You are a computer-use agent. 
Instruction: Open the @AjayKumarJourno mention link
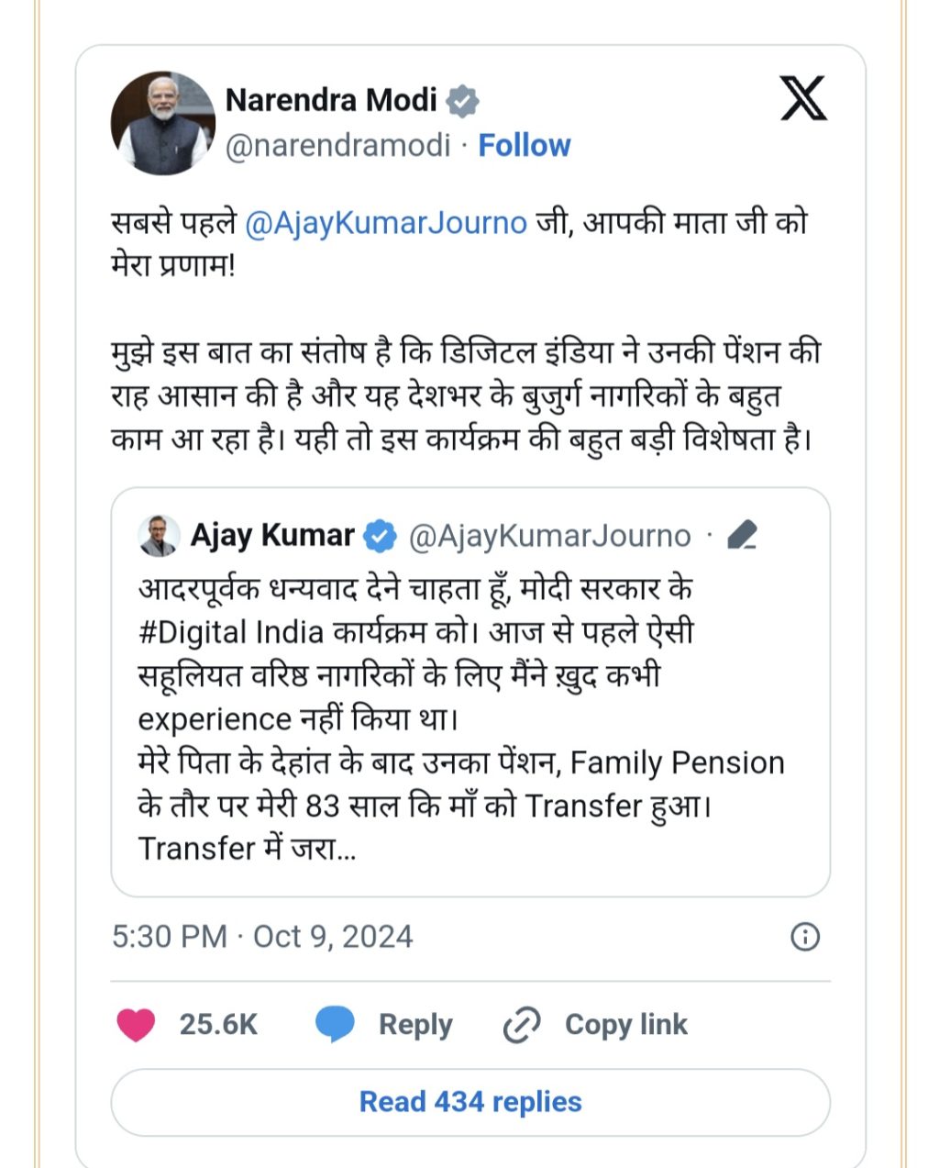386,223
